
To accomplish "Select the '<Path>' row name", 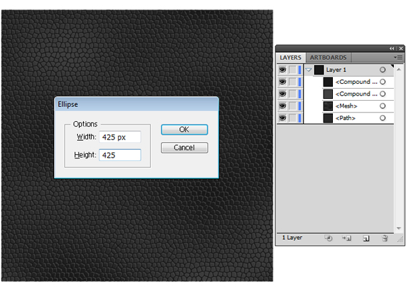I will 345,118.
